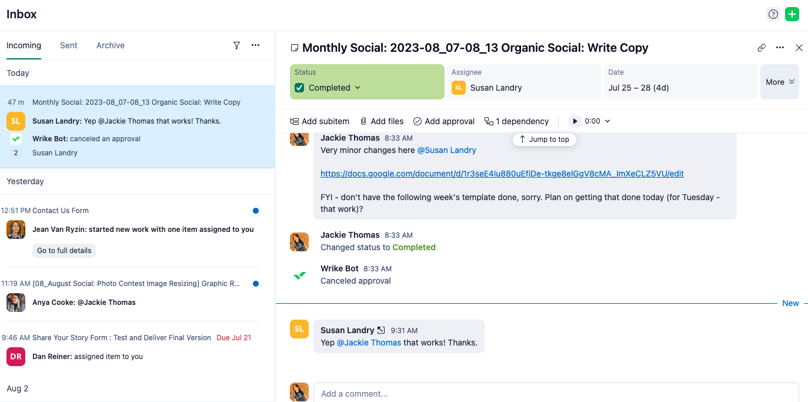Open the Google Docs link in the comment
The width and height of the screenshot is (808, 402).
(502, 174)
